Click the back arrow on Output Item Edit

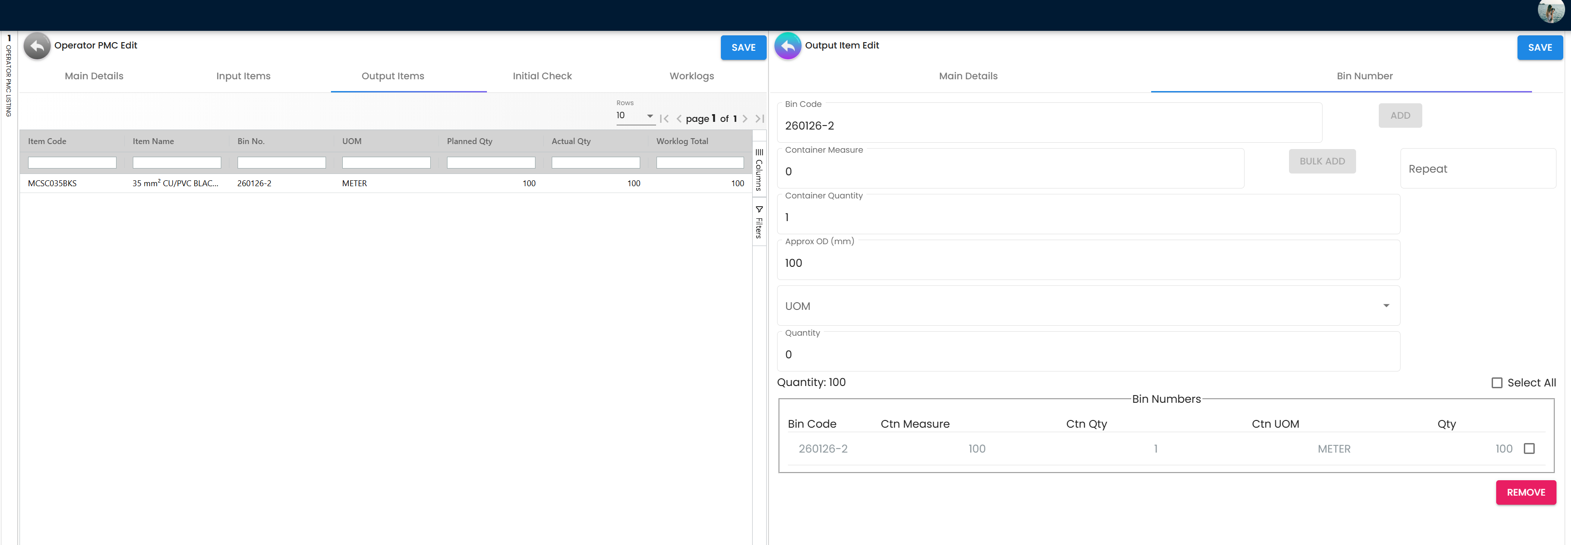click(x=788, y=46)
